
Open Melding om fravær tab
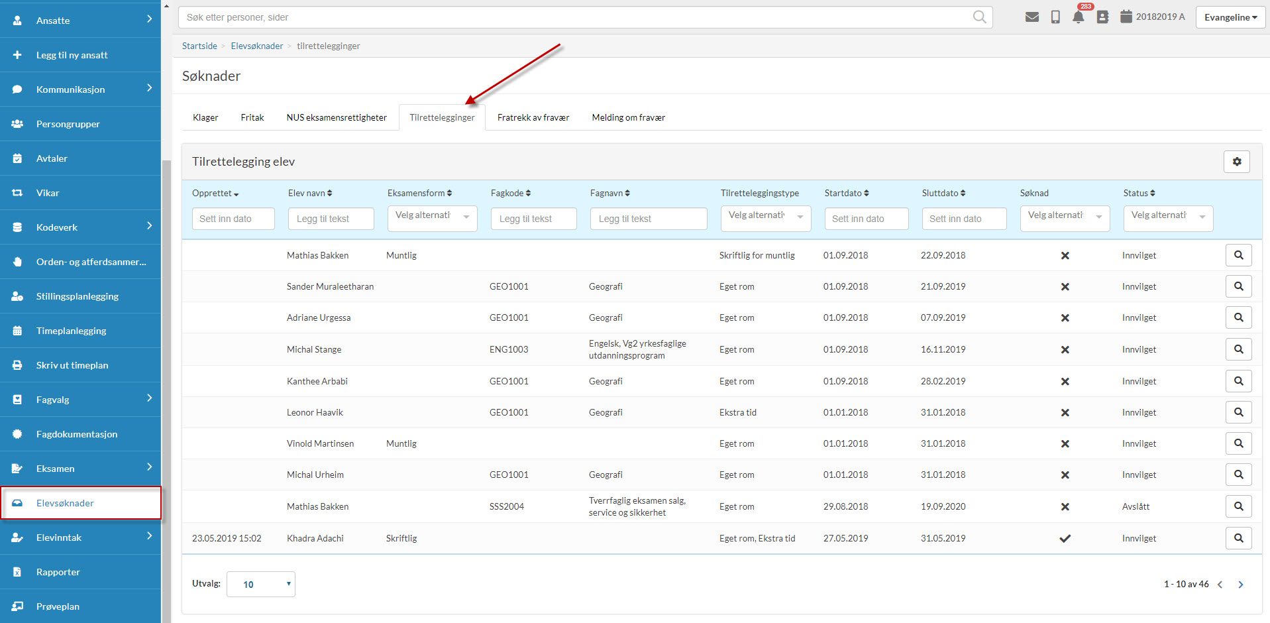tap(628, 117)
